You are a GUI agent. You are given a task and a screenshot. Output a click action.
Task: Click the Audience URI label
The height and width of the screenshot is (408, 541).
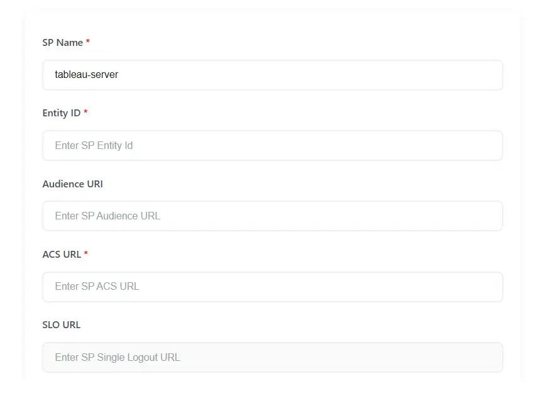pyautogui.click(x=72, y=184)
